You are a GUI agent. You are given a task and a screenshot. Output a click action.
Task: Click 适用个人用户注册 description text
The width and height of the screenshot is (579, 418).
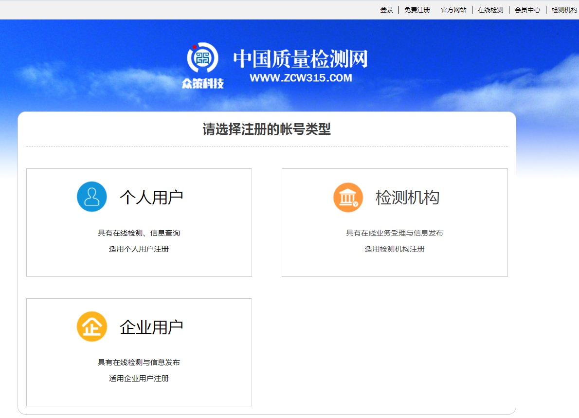point(139,249)
